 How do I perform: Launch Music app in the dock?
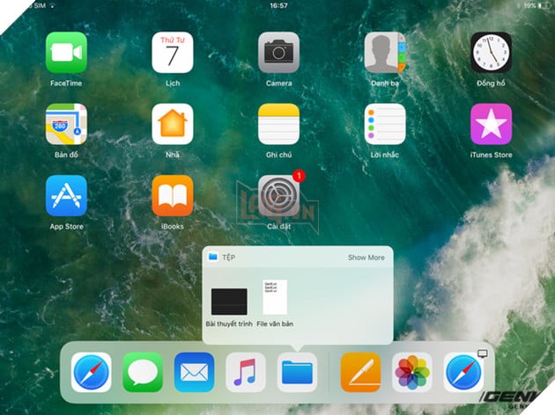(246, 372)
